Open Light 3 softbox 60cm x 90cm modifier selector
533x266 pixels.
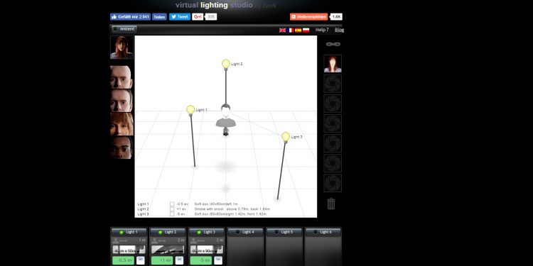pyautogui.click(x=206, y=250)
